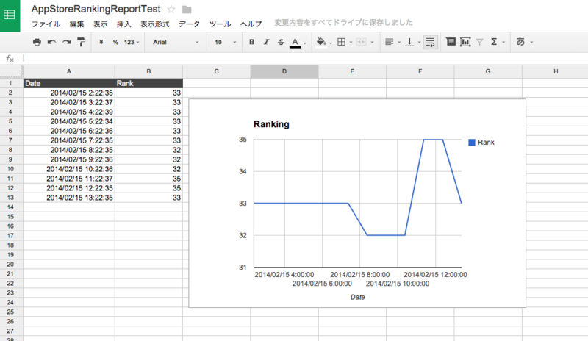This screenshot has width=588, height=341.
Task: Open the move-to-folder icon
Action: click(187, 10)
